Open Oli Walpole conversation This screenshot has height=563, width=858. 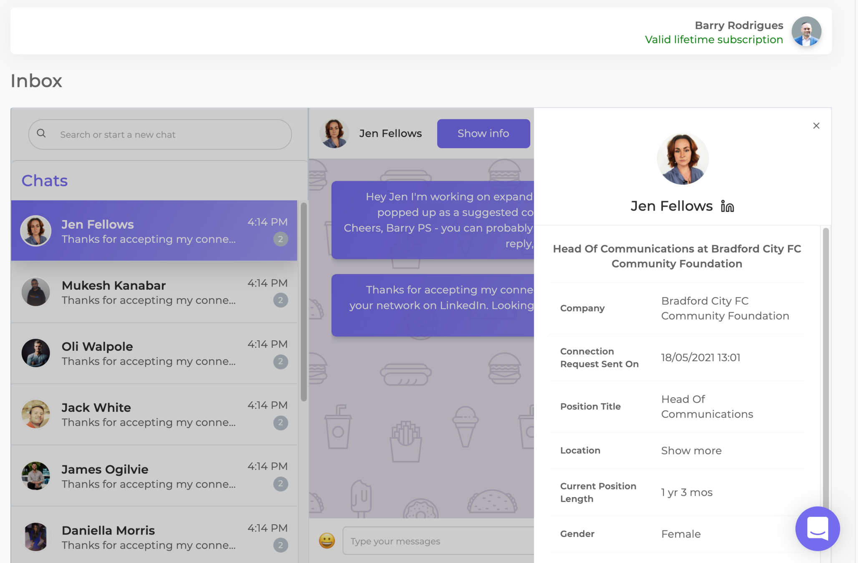154,353
